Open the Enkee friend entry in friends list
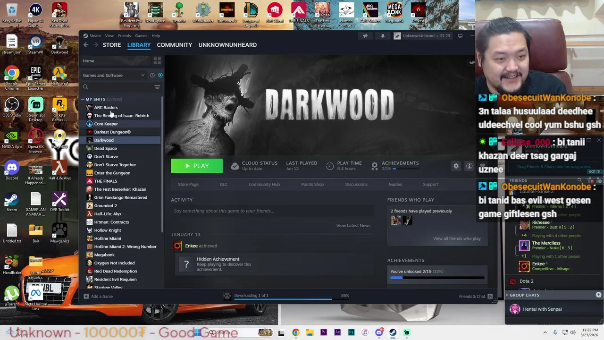Image resolution: width=604 pixels, height=340 pixels. click(545, 266)
